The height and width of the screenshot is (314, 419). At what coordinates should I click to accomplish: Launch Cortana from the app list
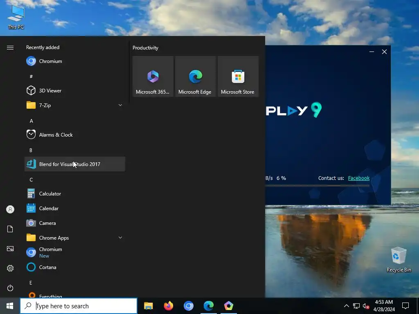(75, 267)
